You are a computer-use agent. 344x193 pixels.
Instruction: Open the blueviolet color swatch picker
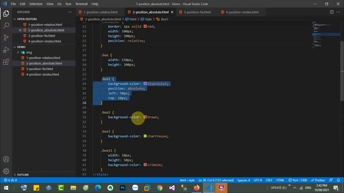pos(145,84)
